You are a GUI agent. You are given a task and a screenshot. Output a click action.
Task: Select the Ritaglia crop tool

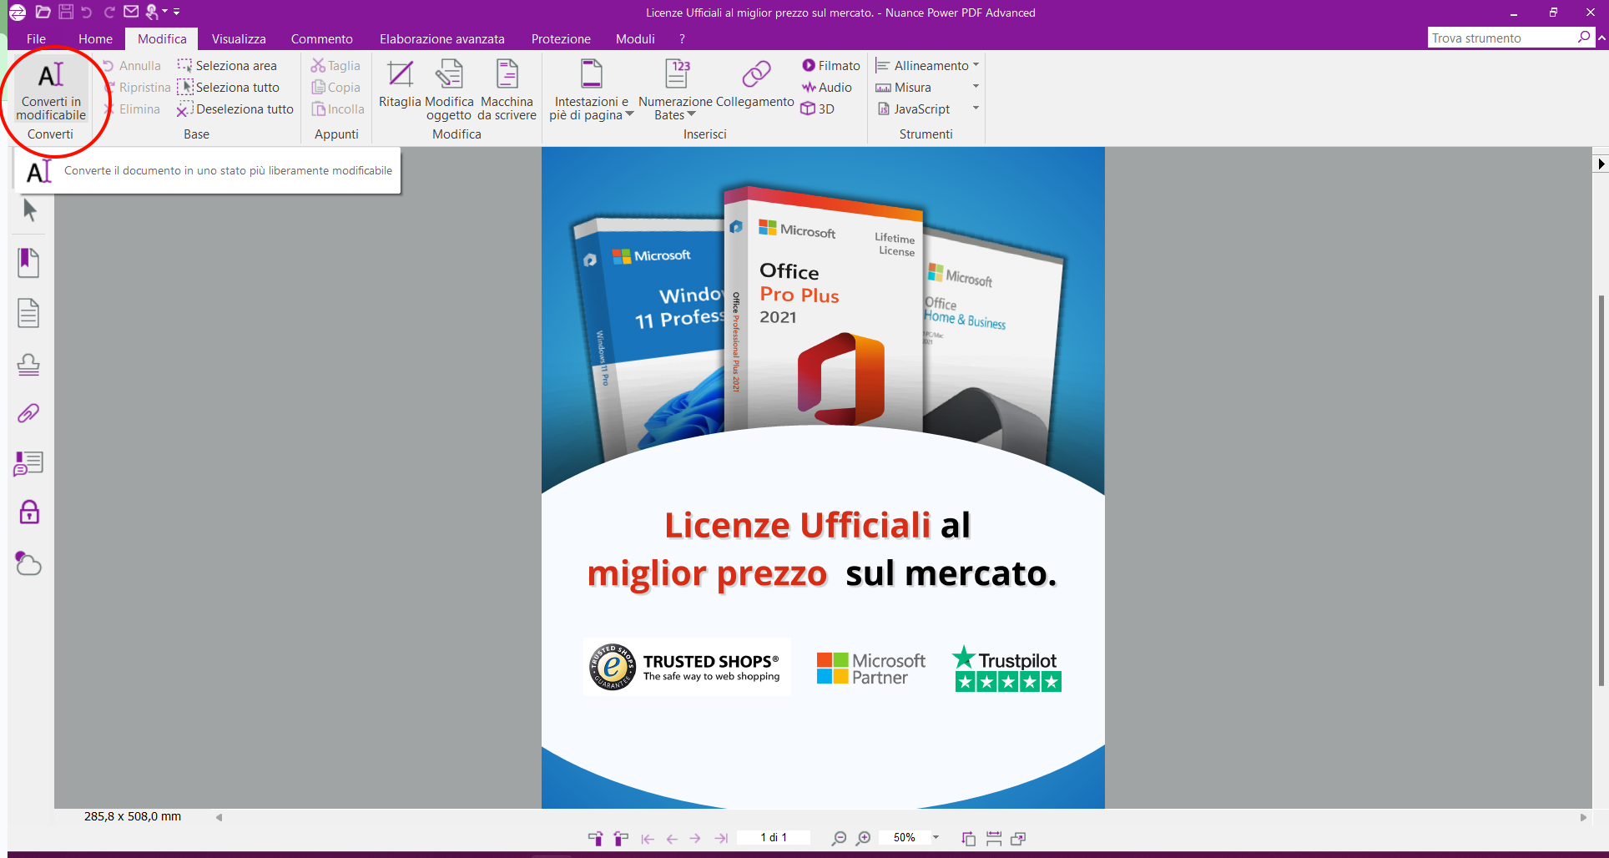400,84
